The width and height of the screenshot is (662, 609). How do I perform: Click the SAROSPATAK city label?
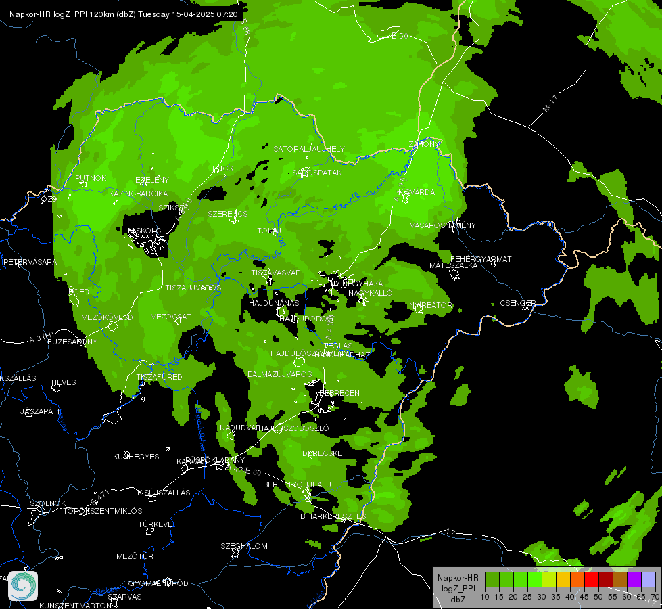(x=317, y=173)
